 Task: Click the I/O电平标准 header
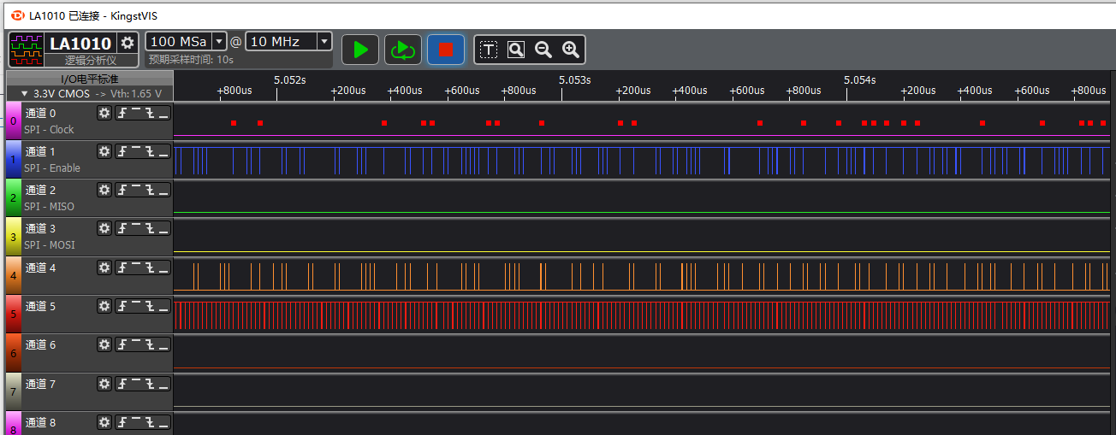pos(89,79)
